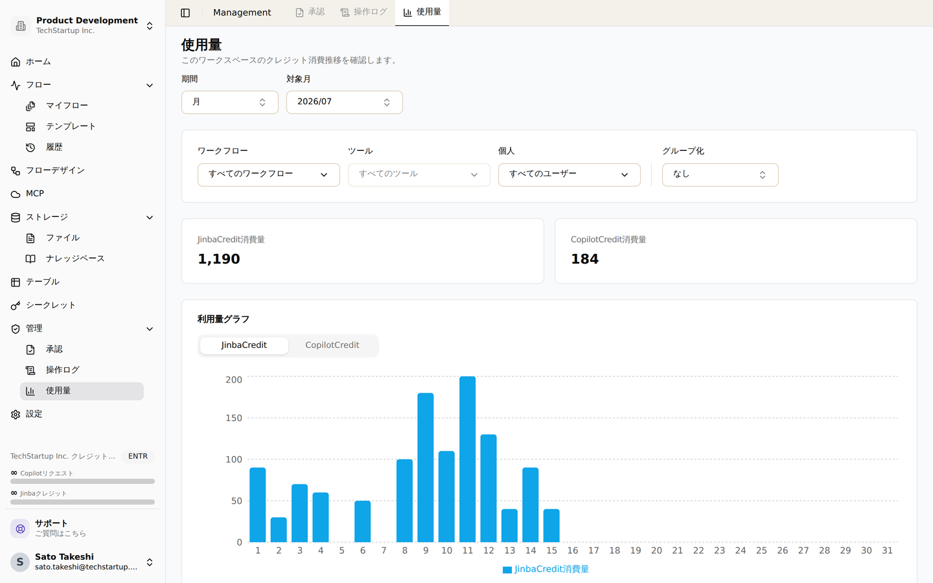Click the workspace building icon

[21, 26]
